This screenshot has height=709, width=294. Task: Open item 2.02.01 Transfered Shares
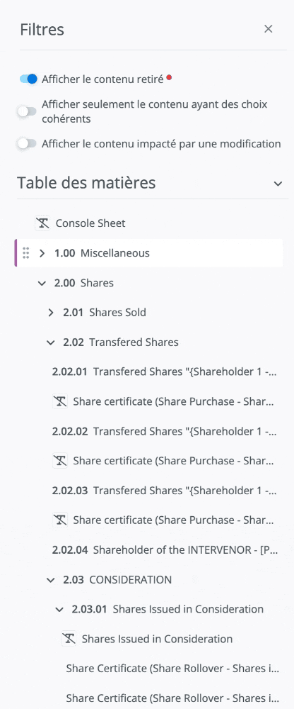tap(165, 372)
